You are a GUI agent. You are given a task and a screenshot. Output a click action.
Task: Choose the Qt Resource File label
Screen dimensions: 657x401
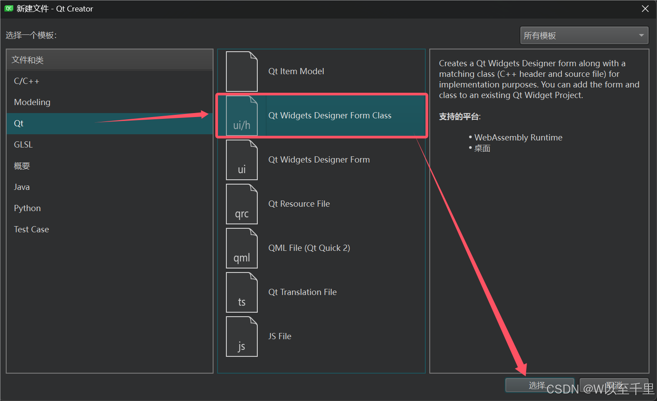299,204
